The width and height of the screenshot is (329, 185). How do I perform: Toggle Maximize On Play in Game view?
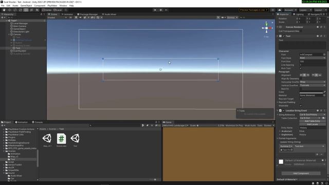click(234, 125)
